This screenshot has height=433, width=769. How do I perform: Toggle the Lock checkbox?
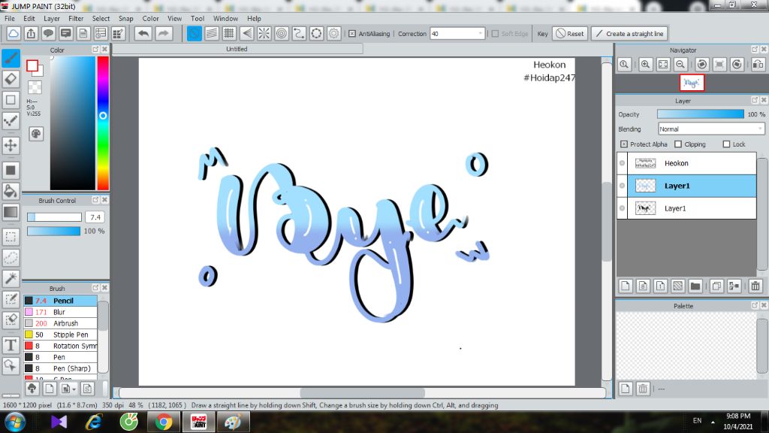726,144
